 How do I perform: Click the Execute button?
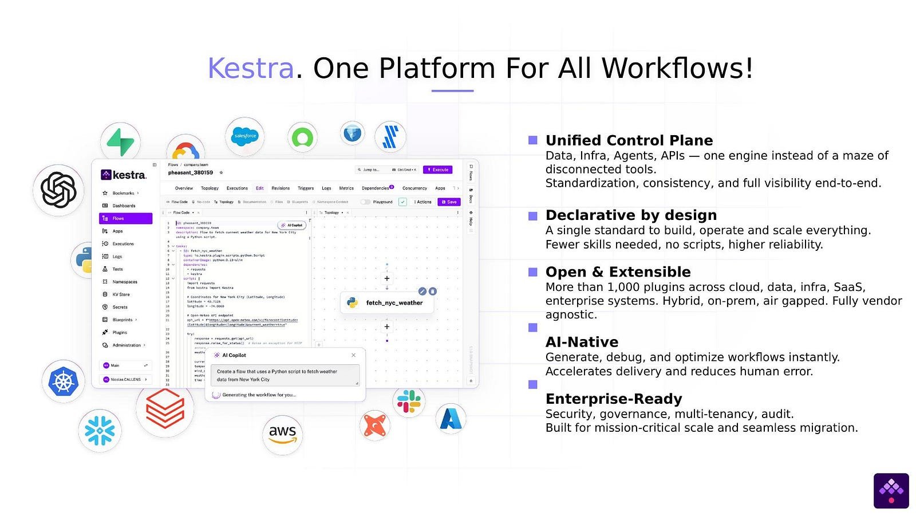coord(437,170)
